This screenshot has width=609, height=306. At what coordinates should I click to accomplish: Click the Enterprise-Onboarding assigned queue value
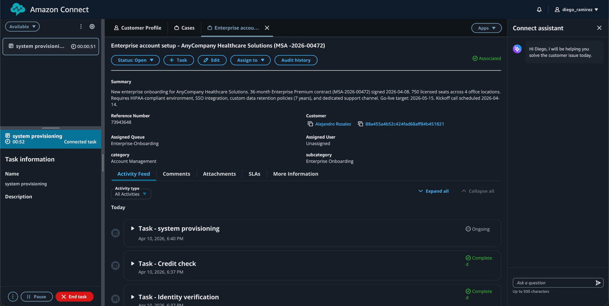pos(135,144)
